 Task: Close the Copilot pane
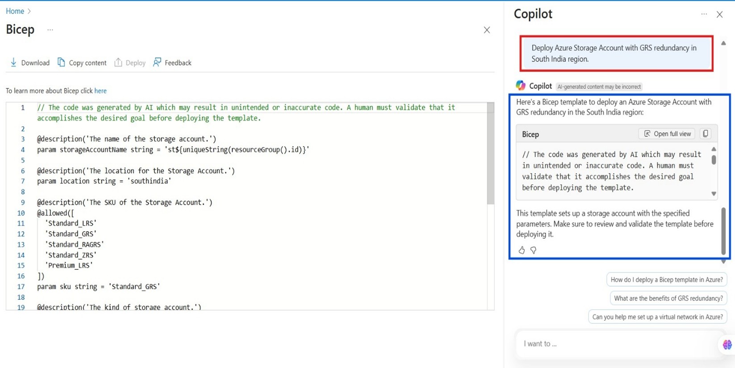click(720, 14)
